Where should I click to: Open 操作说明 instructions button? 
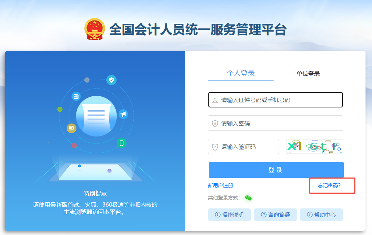point(229,215)
